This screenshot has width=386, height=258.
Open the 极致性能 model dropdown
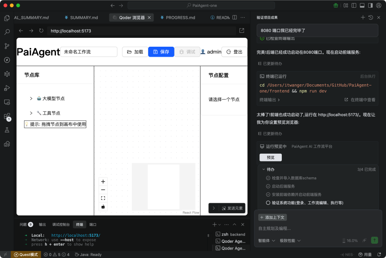coord(290,240)
